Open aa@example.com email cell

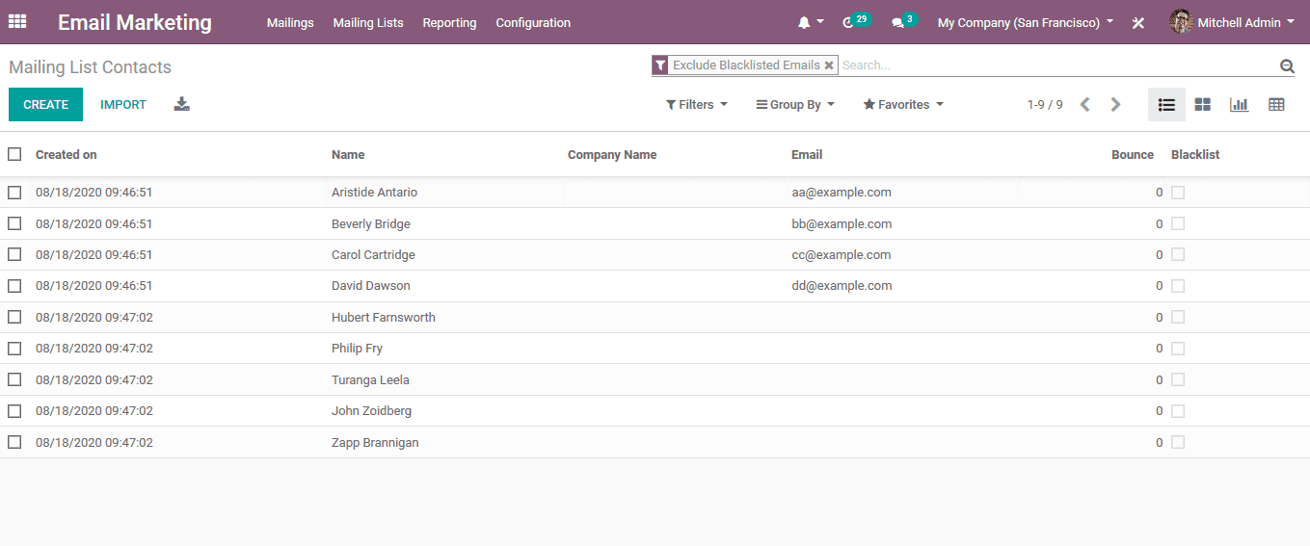coord(842,193)
